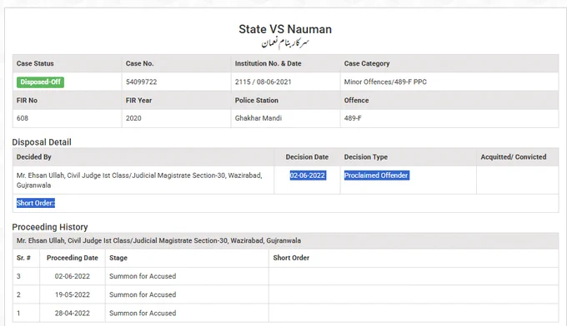Click the Police Station column header
Image resolution: width=567 pixels, height=326 pixels.
click(x=256, y=101)
